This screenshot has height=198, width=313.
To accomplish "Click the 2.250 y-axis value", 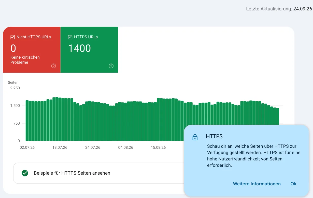I will tap(15, 88).
